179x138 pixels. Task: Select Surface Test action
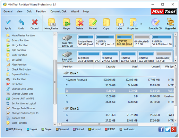pyautogui.click(x=16, y=118)
